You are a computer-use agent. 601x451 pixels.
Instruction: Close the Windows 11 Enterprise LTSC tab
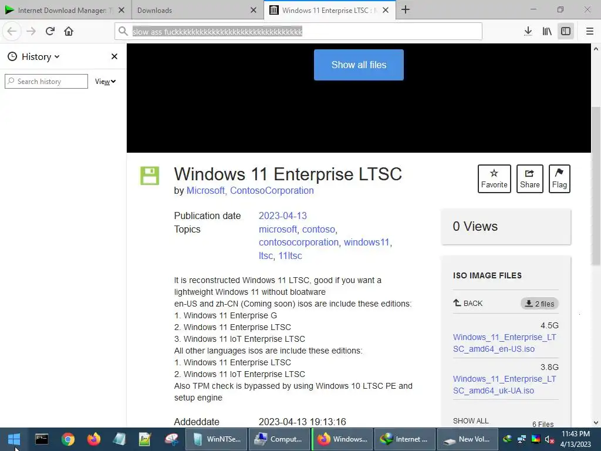coord(386,11)
